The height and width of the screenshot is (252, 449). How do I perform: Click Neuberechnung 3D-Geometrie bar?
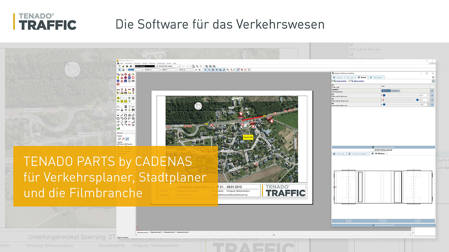(383, 147)
